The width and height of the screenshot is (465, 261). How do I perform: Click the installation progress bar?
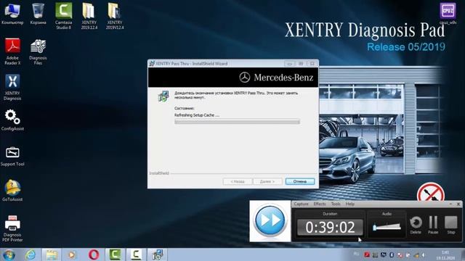click(x=238, y=122)
